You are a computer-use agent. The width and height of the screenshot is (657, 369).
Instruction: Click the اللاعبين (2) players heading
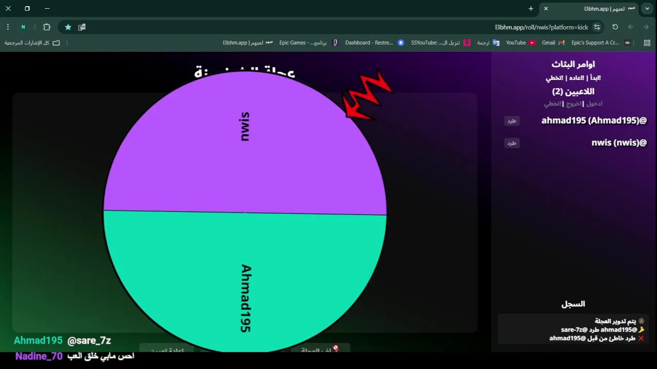click(573, 92)
